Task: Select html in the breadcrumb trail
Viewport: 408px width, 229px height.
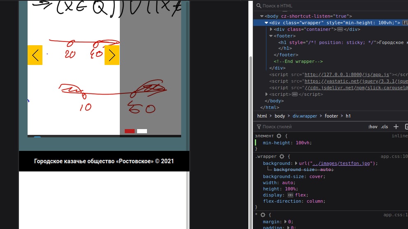Action: [262, 116]
